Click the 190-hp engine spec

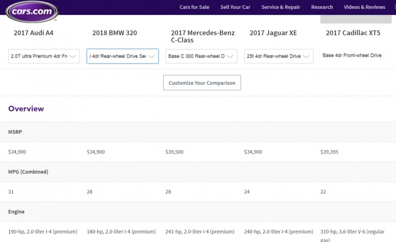[x=43, y=232]
